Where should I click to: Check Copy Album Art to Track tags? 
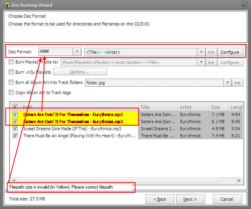11,93
